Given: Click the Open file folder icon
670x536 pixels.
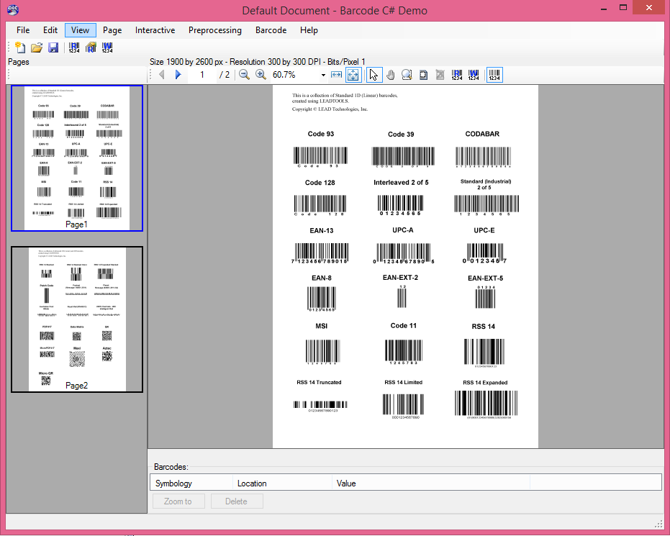Looking at the screenshot, I should tap(36, 48).
